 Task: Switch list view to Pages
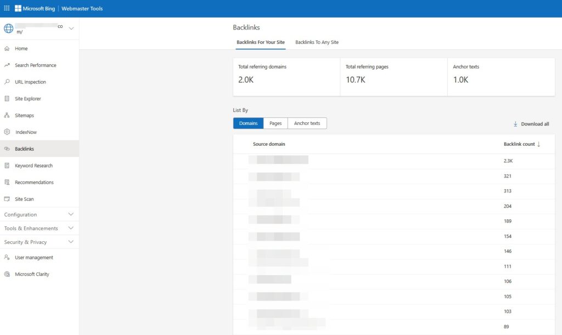[276, 123]
